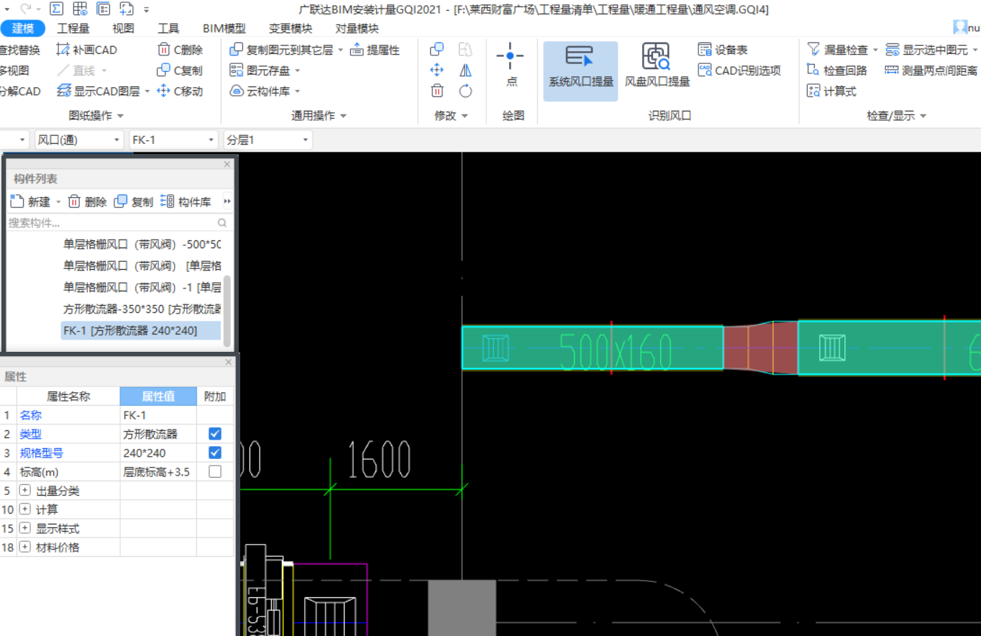
Task: Click the copy icon in 修改 group
Action: pyautogui.click(x=437, y=50)
